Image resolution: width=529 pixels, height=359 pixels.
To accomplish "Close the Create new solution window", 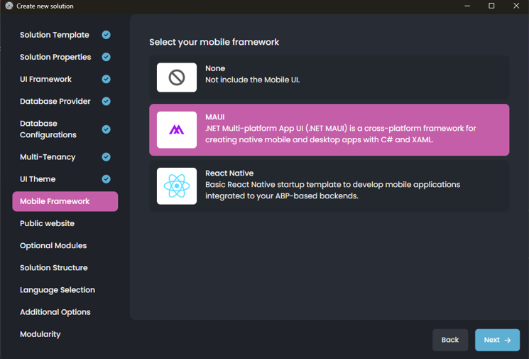I will point(516,6).
